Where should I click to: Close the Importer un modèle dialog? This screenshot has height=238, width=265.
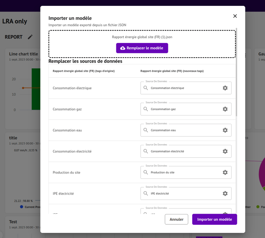tap(235, 16)
